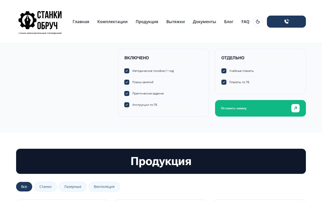Go to Продукция in navigation
The height and width of the screenshot is (201, 322).
pos(147,22)
